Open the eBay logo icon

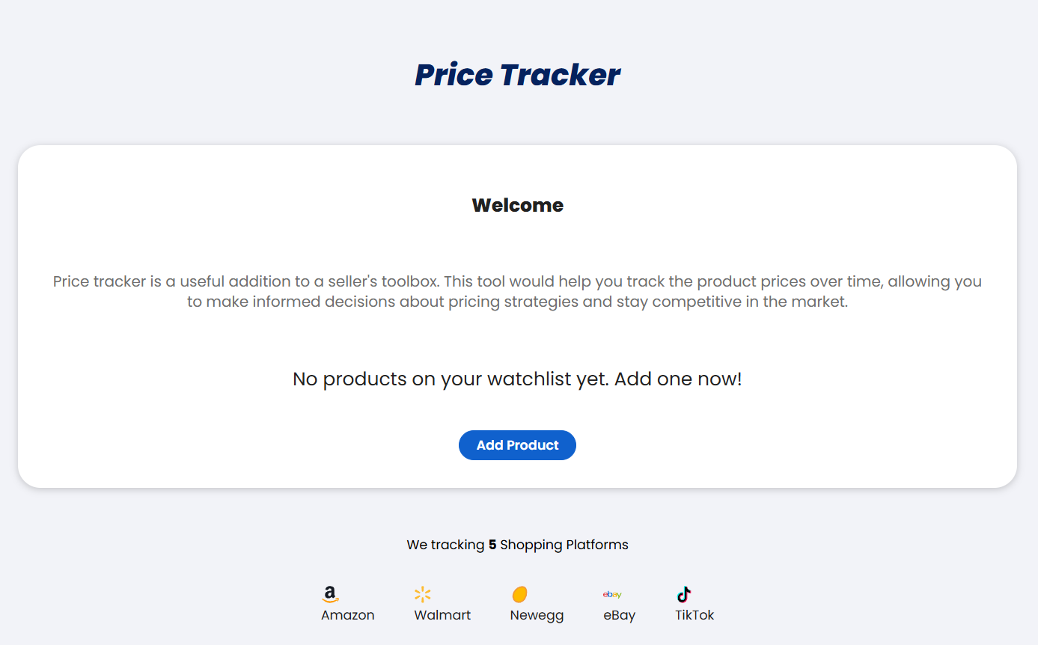click(612, 595)
